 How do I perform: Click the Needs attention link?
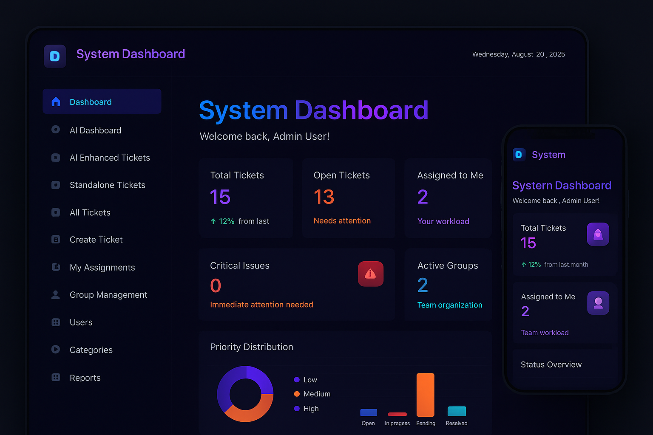[342, 221]
